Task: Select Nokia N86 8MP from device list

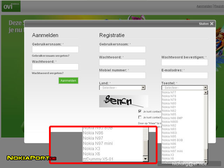Action: coord(183,118)
